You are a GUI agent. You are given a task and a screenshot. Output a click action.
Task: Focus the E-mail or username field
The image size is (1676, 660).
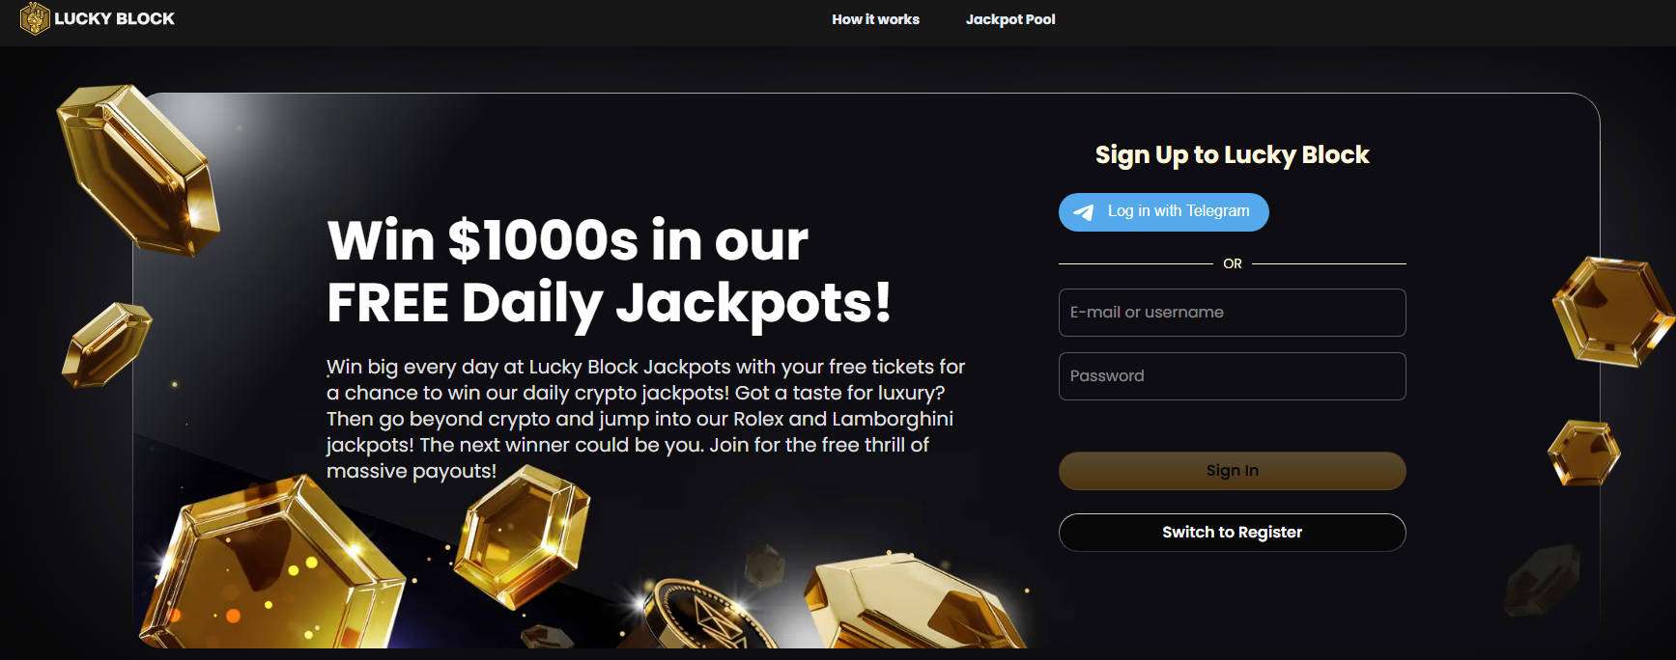point(1232,313)
